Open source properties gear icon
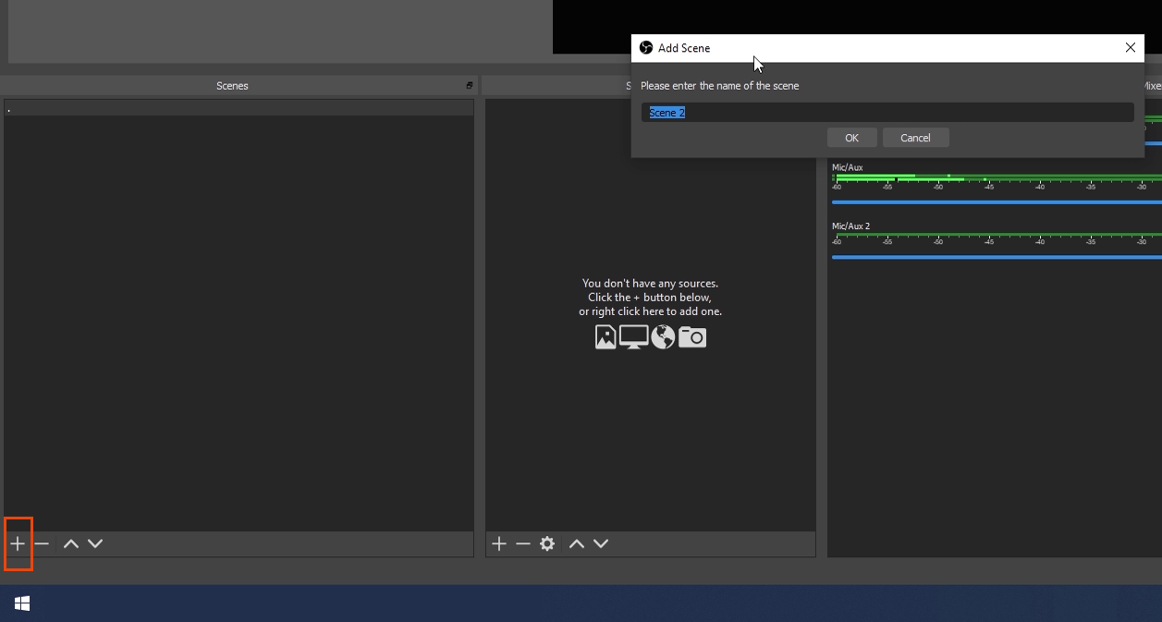The width and height of the screenshot is (1162, 622). point(547,544)
